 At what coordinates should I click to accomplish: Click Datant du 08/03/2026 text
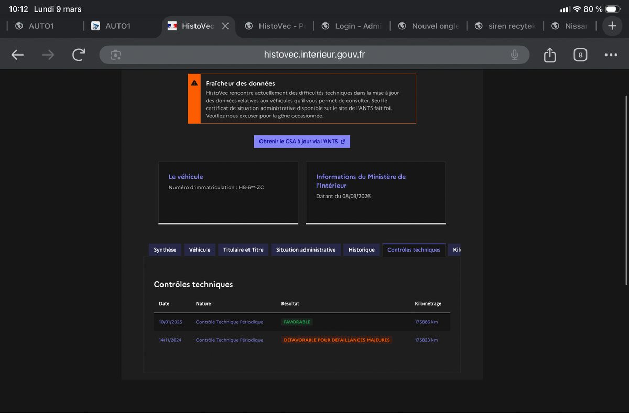(343, 196)
